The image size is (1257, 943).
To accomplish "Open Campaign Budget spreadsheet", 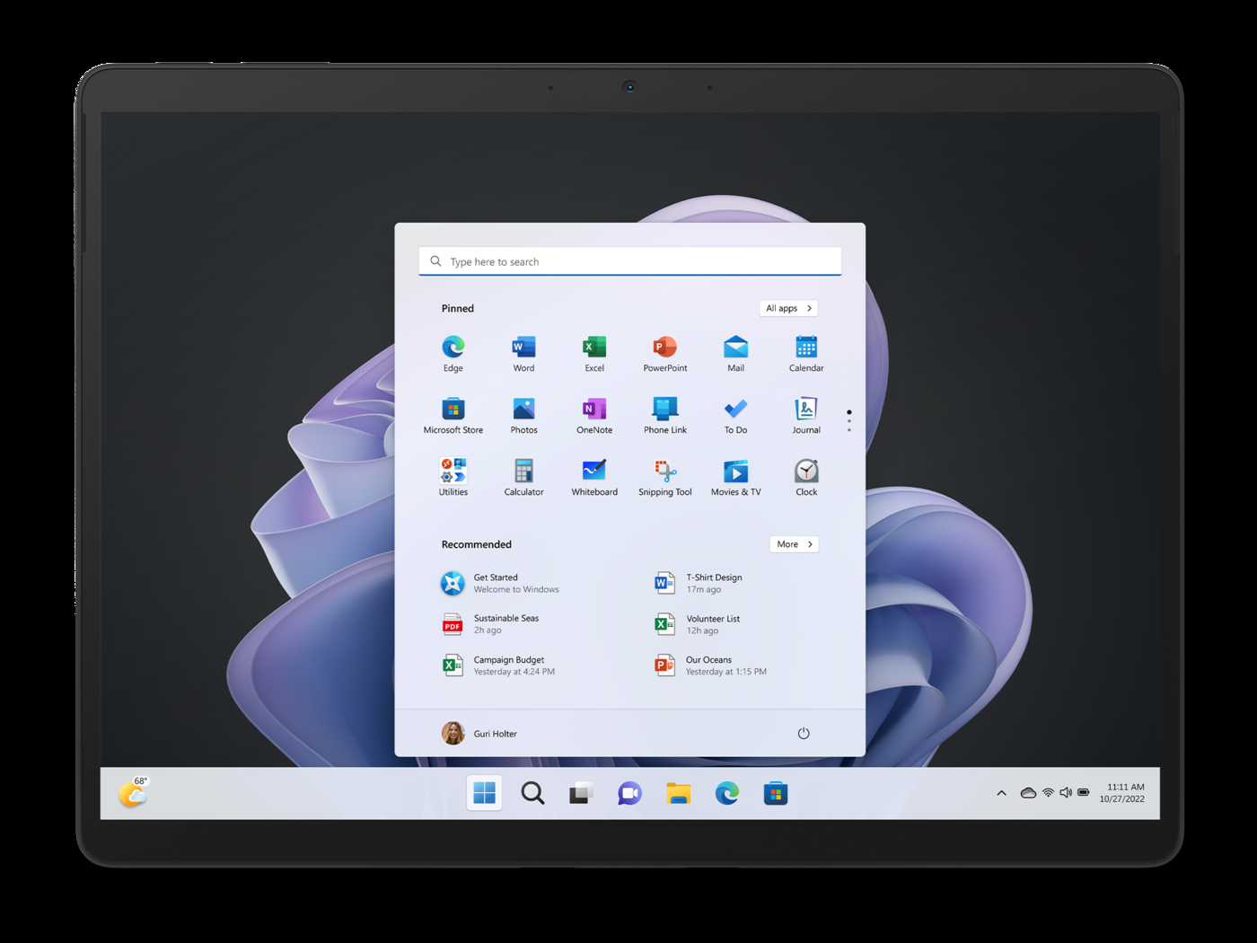I will tap(507, 665).
